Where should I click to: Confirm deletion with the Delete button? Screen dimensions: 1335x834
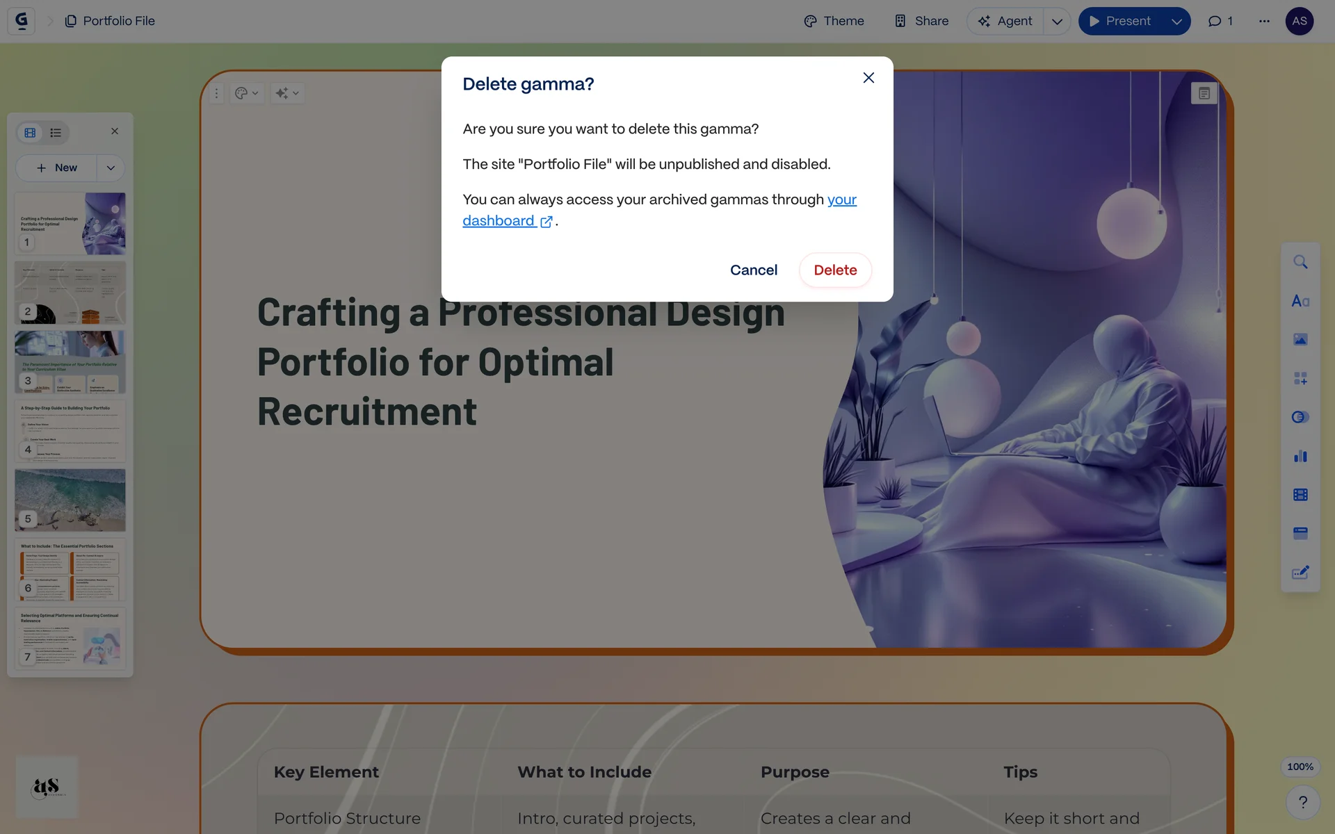click(x=834, y=270)
